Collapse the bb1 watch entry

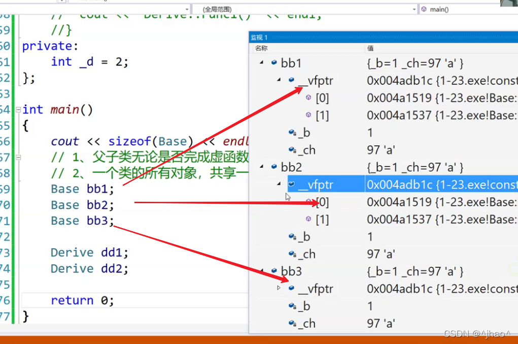262,62
